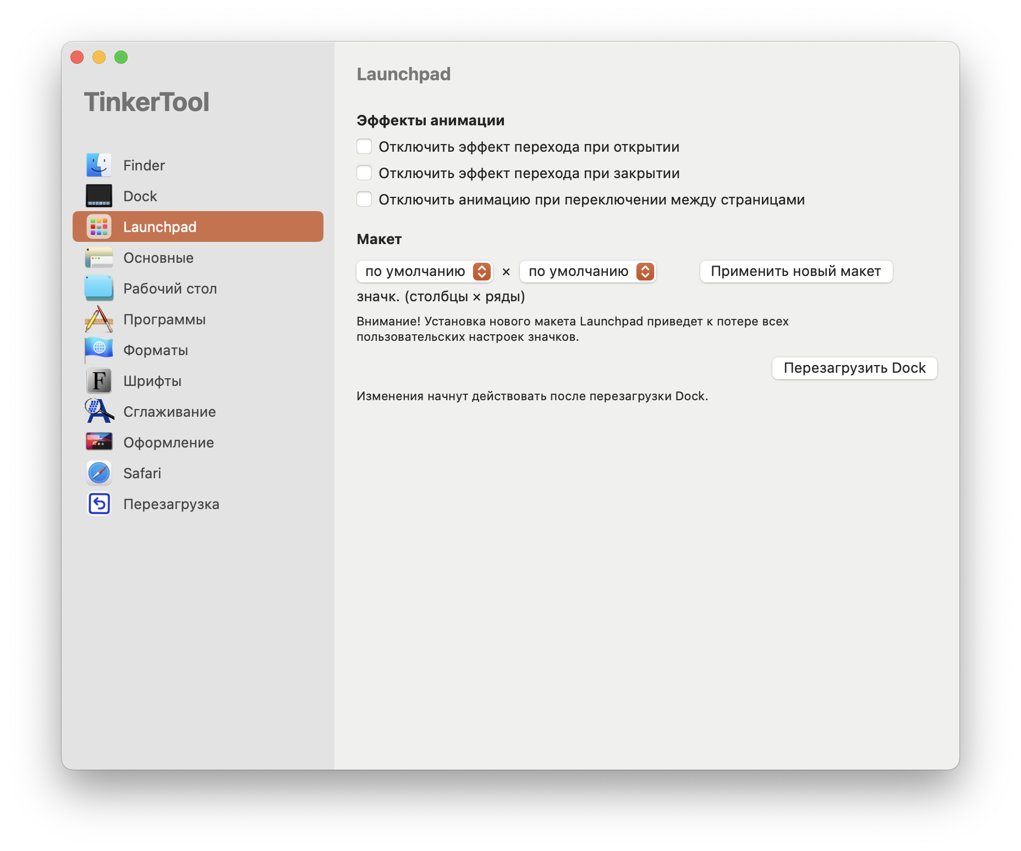Click the Эффекты анимации section heading
Viewport: 1021px width, 851px height.
coord(431,120)
